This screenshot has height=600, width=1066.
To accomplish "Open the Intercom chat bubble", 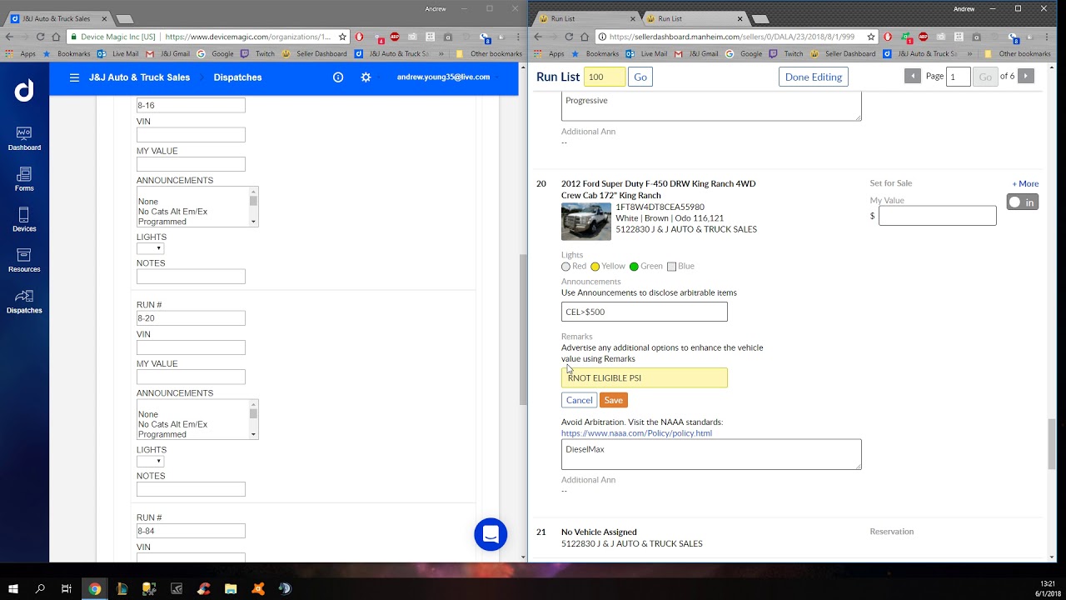I will click(491, 534).
